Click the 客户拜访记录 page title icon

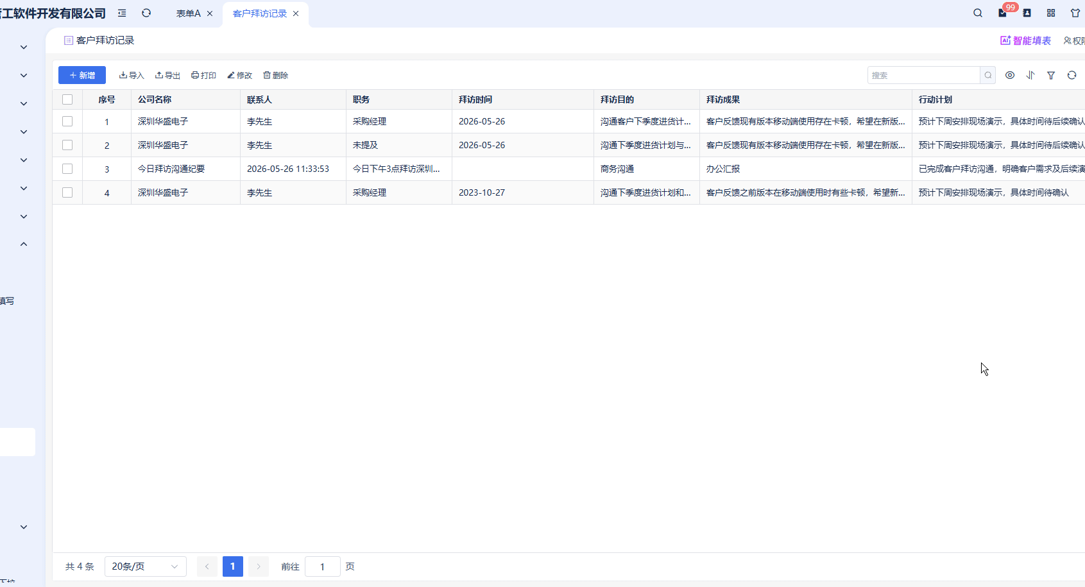(x=69, y=40)
